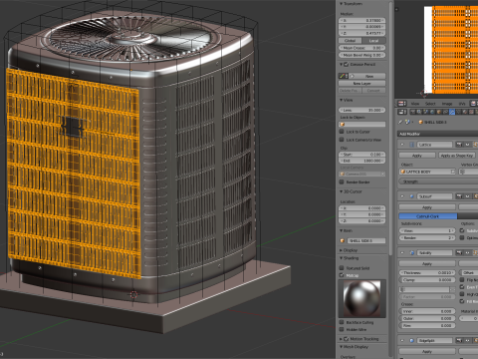Collapse the Item panel

click(341, 230)
